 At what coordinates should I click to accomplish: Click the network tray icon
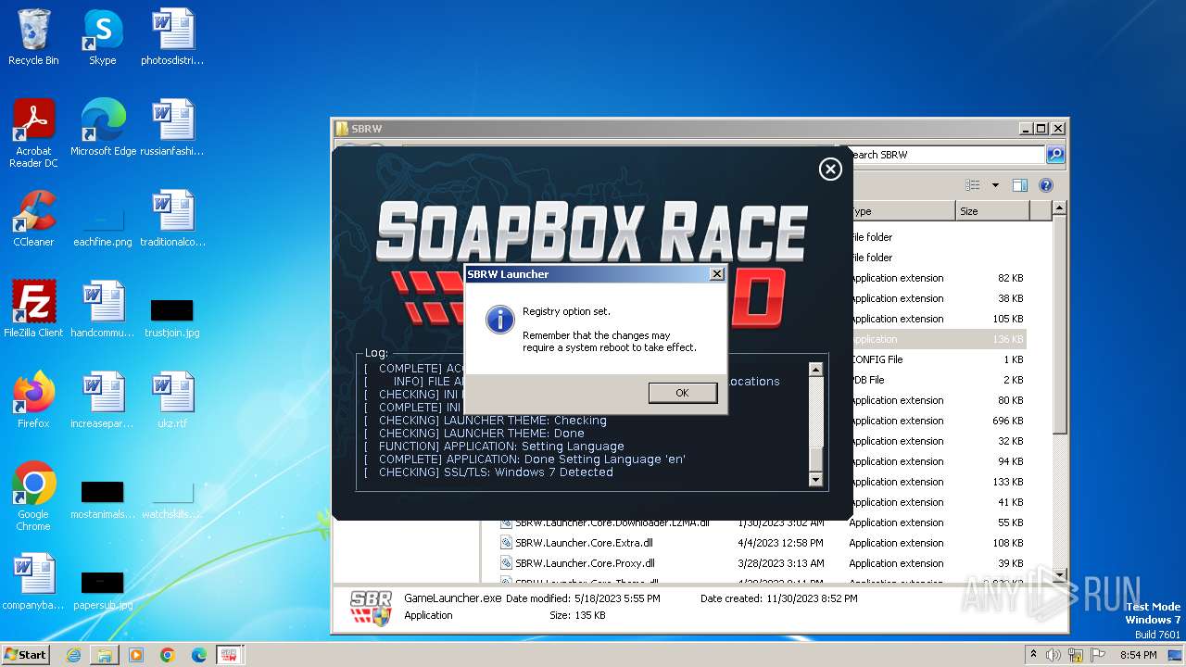tap(1076, 655)
